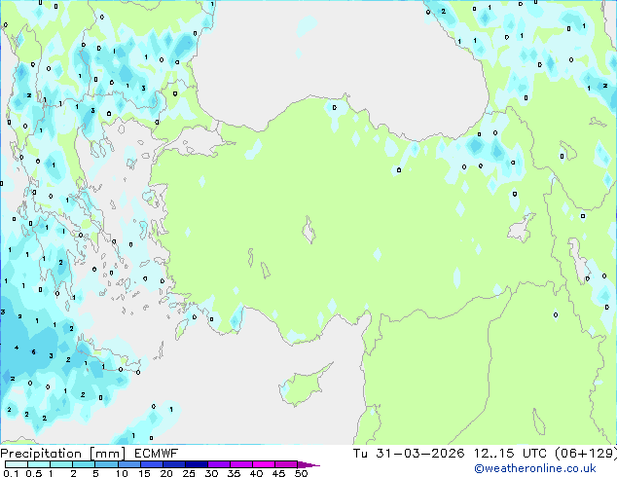Click the "Tu" weekday label

[360, 453]
